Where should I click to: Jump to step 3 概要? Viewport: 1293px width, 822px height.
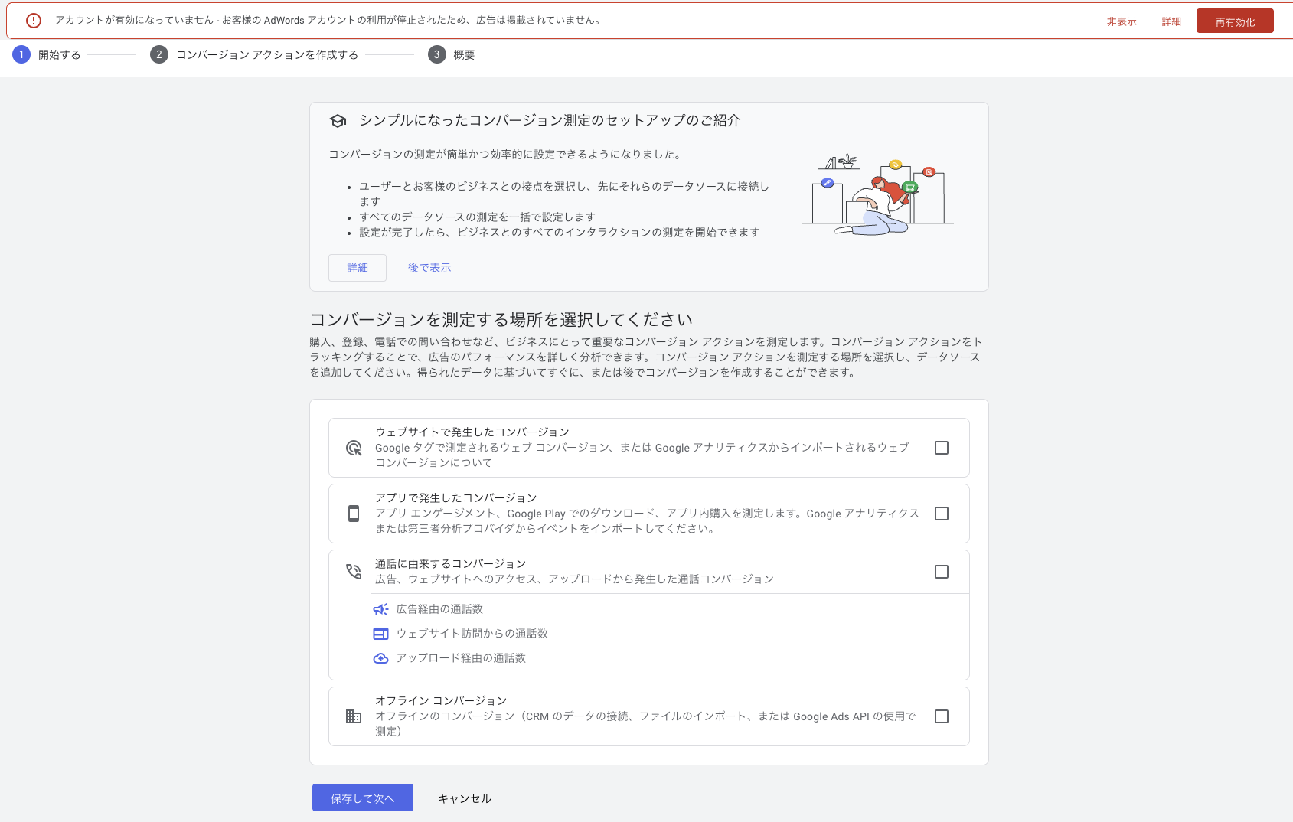[452, 54]
